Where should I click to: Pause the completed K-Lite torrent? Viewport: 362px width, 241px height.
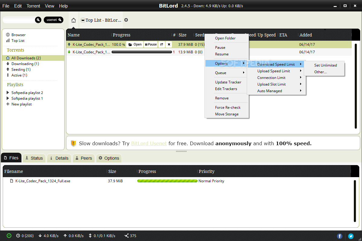click(151, 45)
